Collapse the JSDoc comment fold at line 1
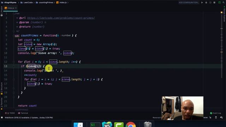This screenshot has width=226, height=127. pos(14,13)
